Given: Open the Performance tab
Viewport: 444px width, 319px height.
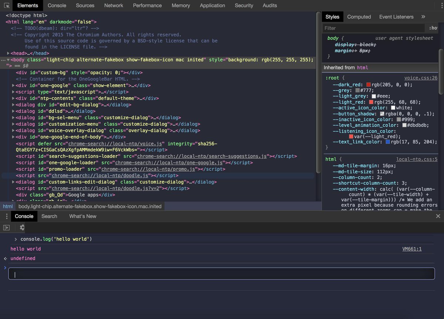Looking at the screenshot, I should pyautogui.click(x=147, y=6).
